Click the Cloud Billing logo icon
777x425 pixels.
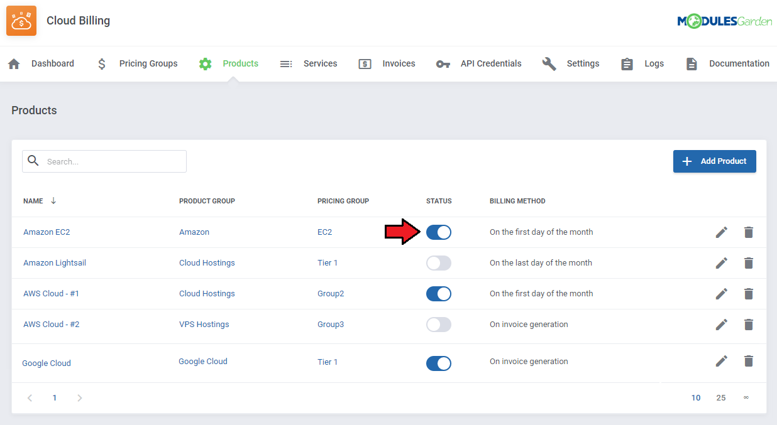pyautogui.click(x=21, y=21)
